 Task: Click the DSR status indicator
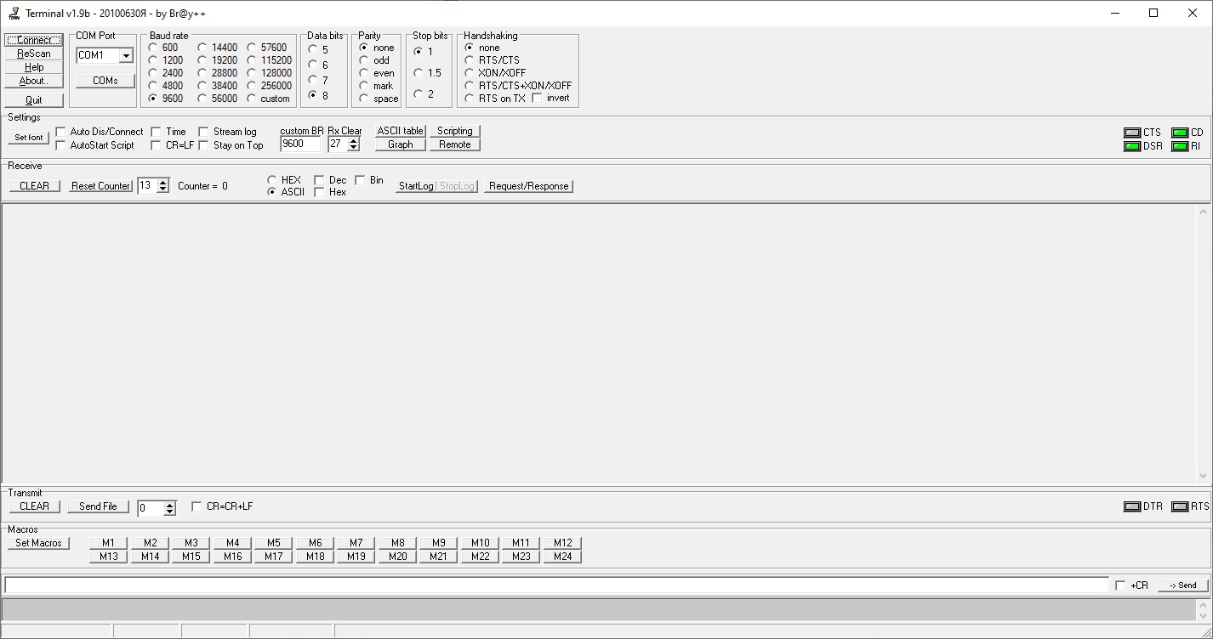(x=1132, y=146)
